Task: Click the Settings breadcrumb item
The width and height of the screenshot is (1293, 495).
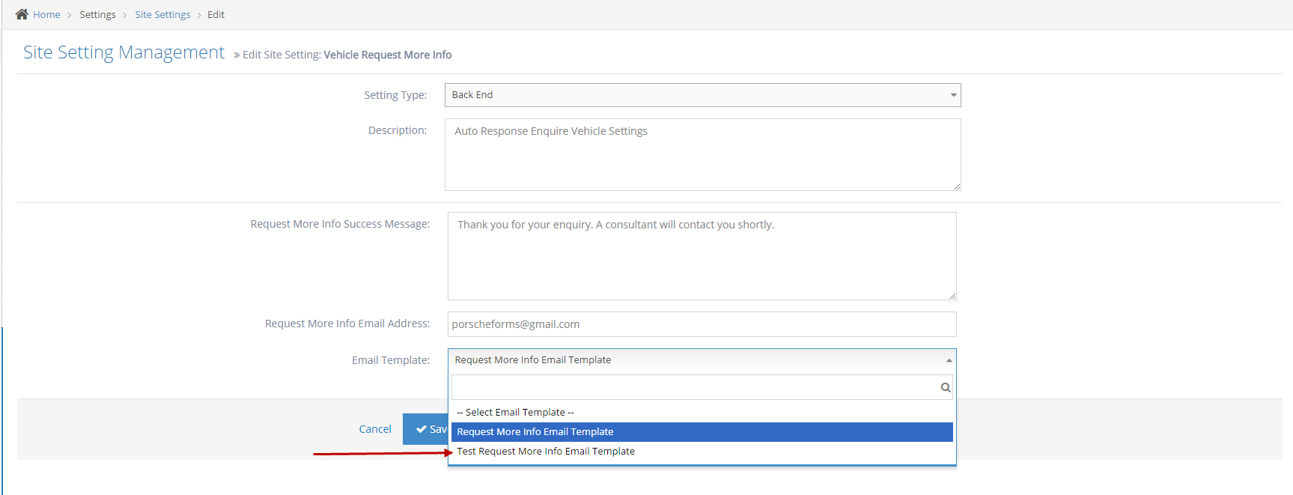Action: point(97,14)
